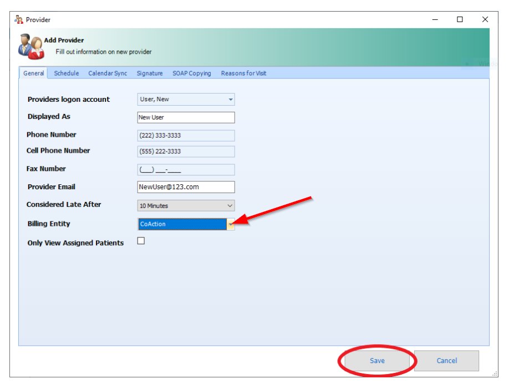509x389 pixels.
Task: Click the Cancel button
Action: (x=446, y=361)
